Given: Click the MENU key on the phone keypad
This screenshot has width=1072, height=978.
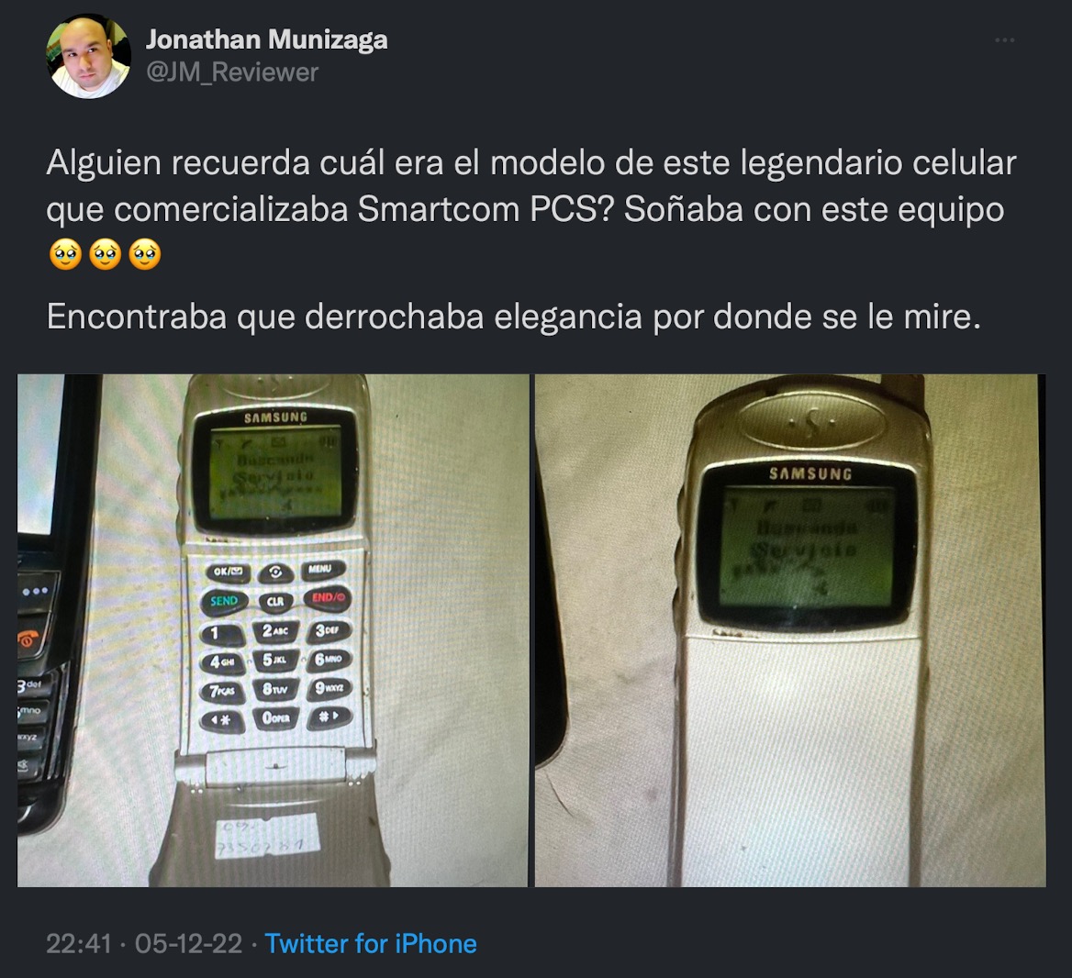Looking at the screenshot, I should (320, 570).
